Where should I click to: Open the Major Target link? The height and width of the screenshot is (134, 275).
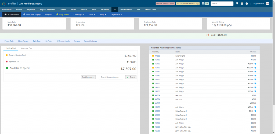23,41
